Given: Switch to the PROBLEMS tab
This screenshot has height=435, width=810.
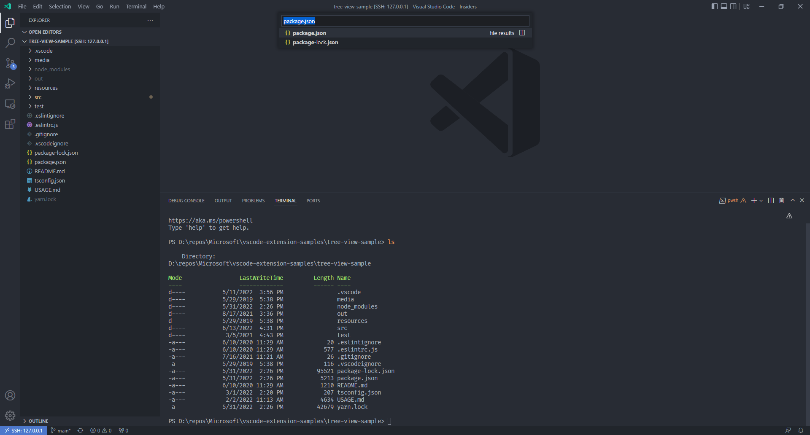Looking at the screenshot, I should click(253, 201).
